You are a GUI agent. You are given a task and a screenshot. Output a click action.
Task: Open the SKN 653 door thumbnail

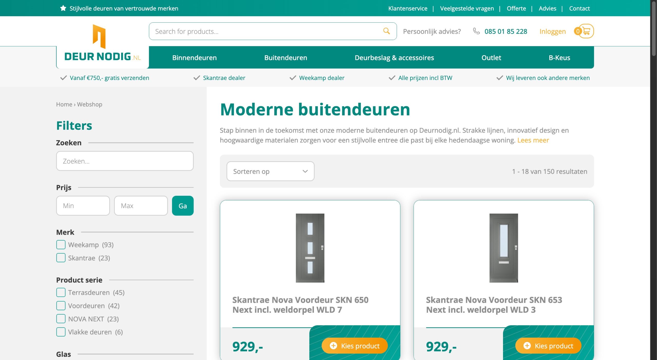(504, 248)
